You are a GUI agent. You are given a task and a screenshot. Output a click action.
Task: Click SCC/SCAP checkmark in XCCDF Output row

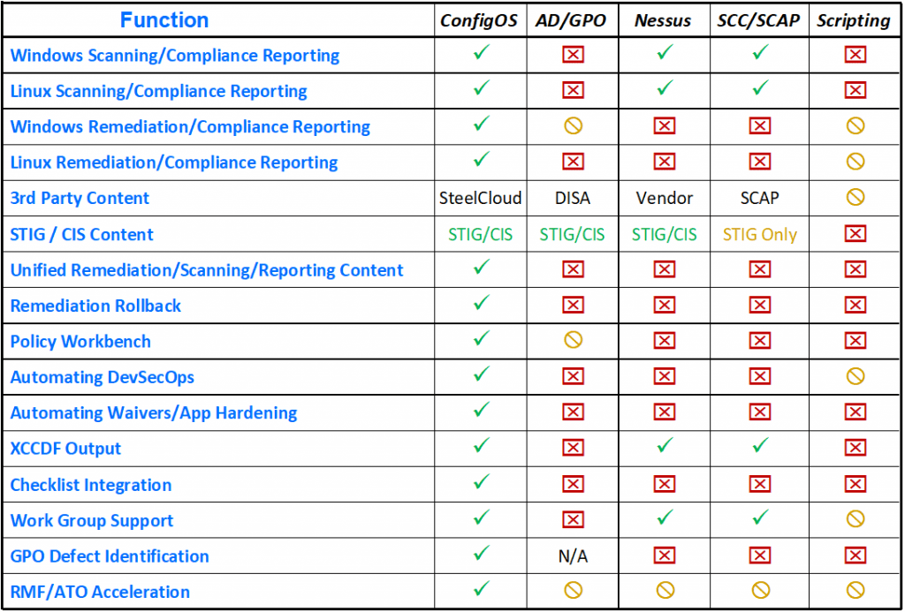[759, 448]
